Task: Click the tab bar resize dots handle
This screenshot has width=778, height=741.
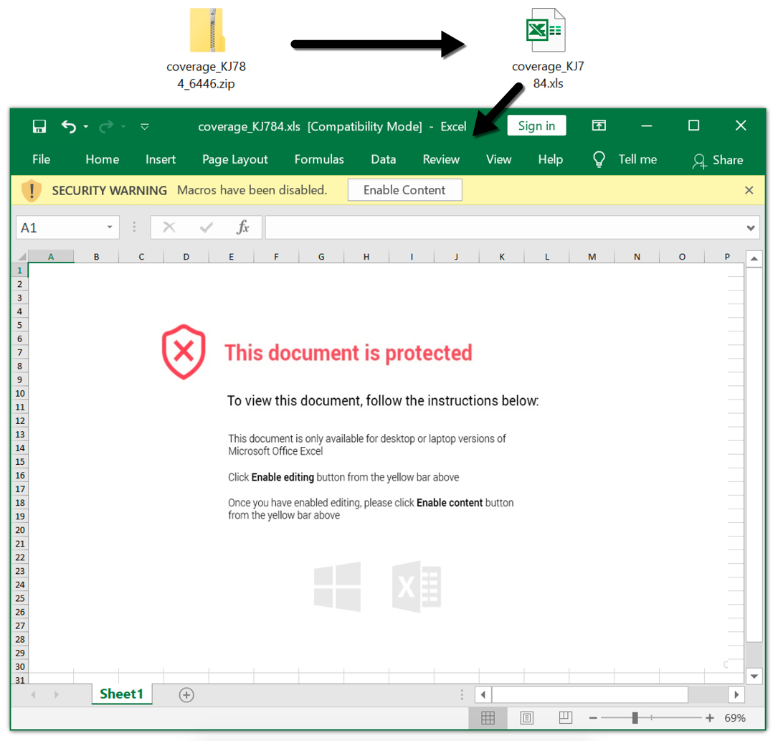Action: 462,694
